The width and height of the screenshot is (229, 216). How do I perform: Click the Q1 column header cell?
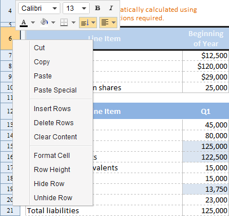[205, 112]
